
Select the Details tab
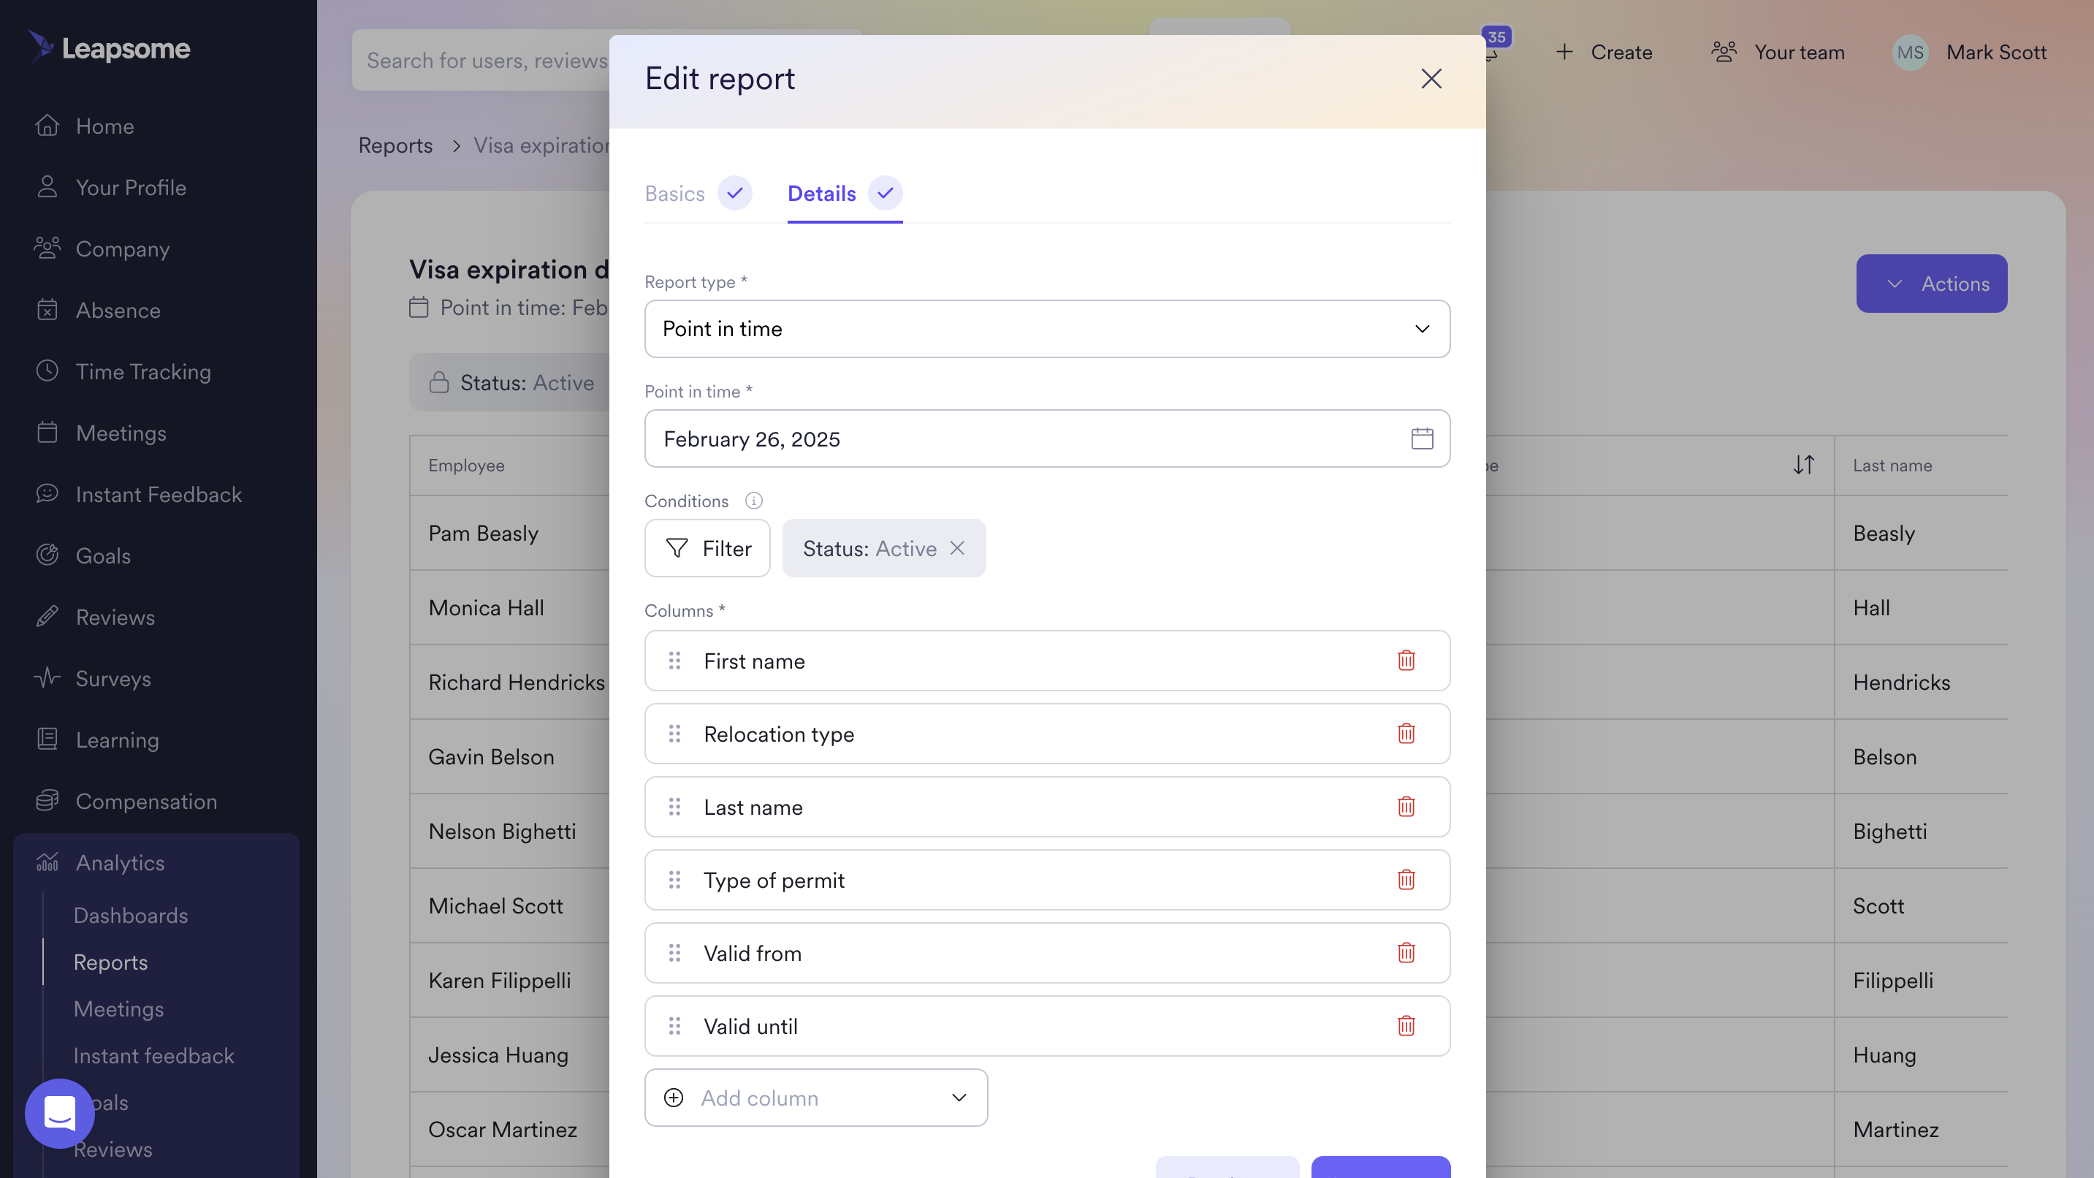[x=821, y=194]
